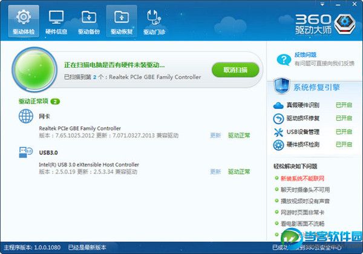Click 驱动正常 status for the Realtek driver
Viewport: 363px width, 254px height.
click(239, 135)
